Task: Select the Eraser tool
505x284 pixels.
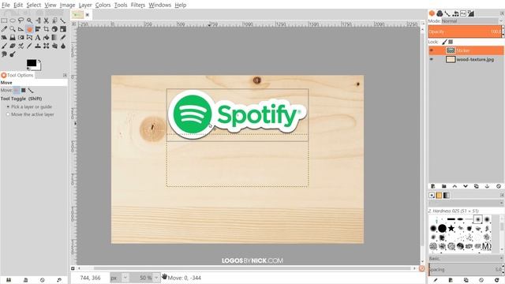Action: pyautogui.click(x=13, y=46)
